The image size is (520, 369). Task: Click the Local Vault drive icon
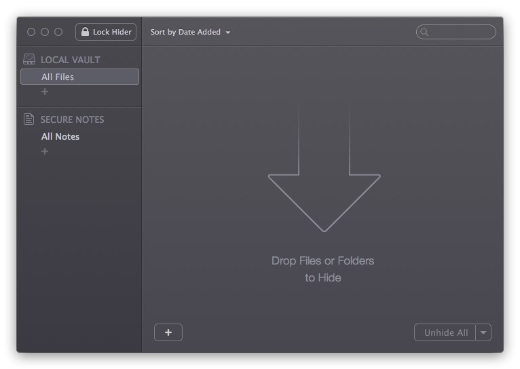click(x=29, y=60)
